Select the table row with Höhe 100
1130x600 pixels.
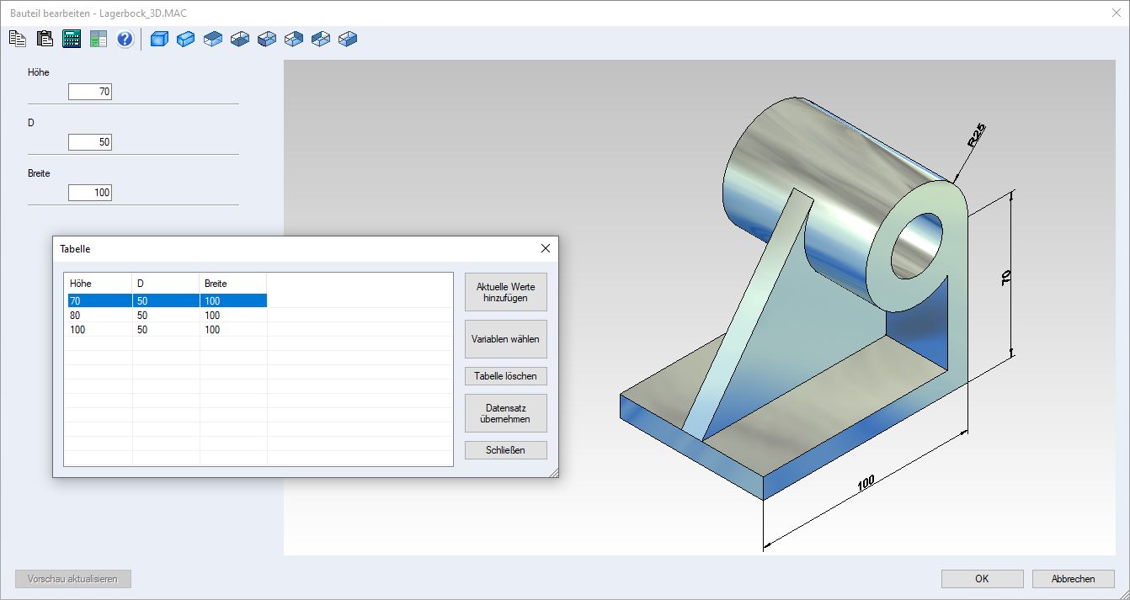(x=167, y=330)
